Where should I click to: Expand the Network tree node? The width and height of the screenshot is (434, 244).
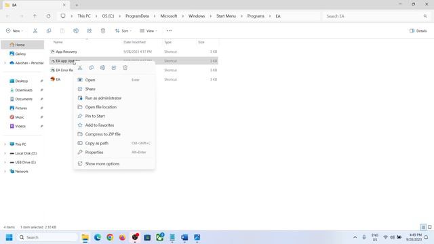click(5, 171)
